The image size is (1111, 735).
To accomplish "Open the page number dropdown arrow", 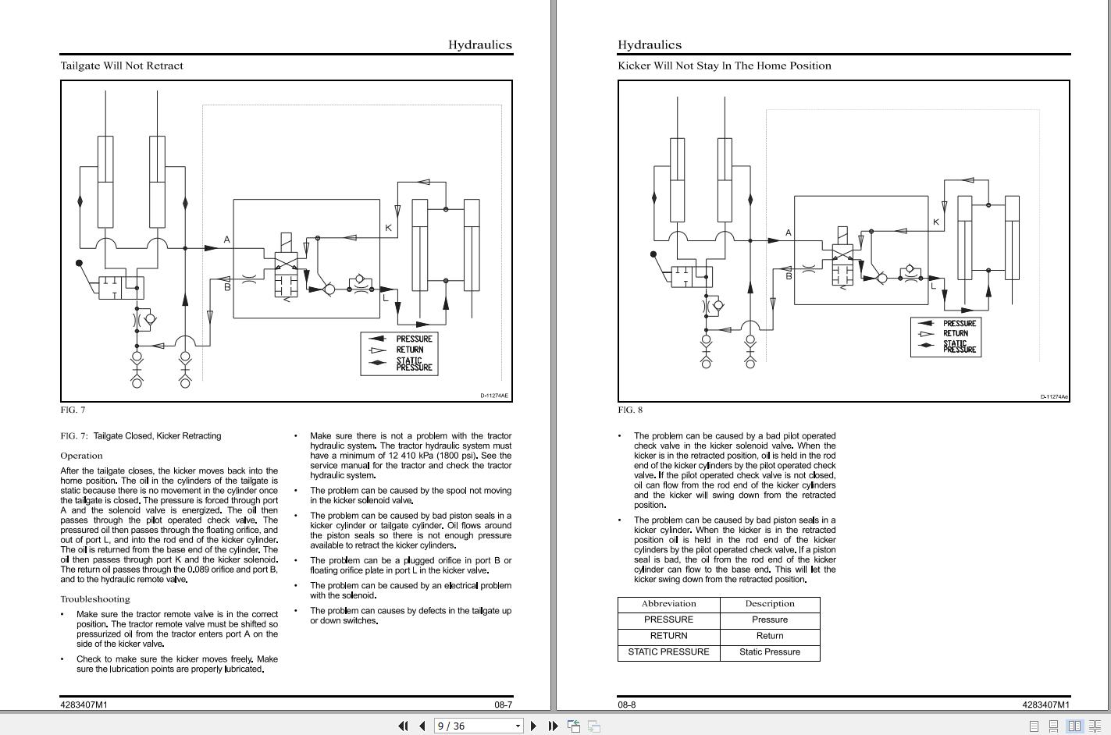I will (517, 726).
